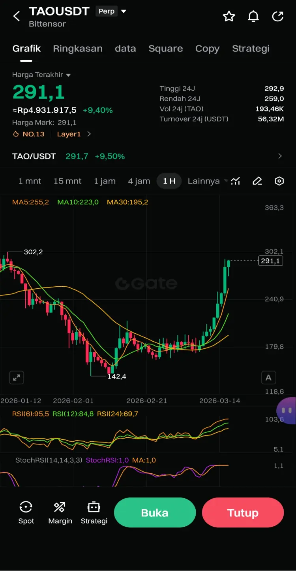The image size is (296, 571).
Task: Tap the 2026-02-01 date axis label
Action: [73, 401]
